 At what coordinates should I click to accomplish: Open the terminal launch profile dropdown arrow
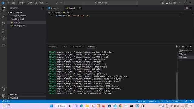[179, 46]
